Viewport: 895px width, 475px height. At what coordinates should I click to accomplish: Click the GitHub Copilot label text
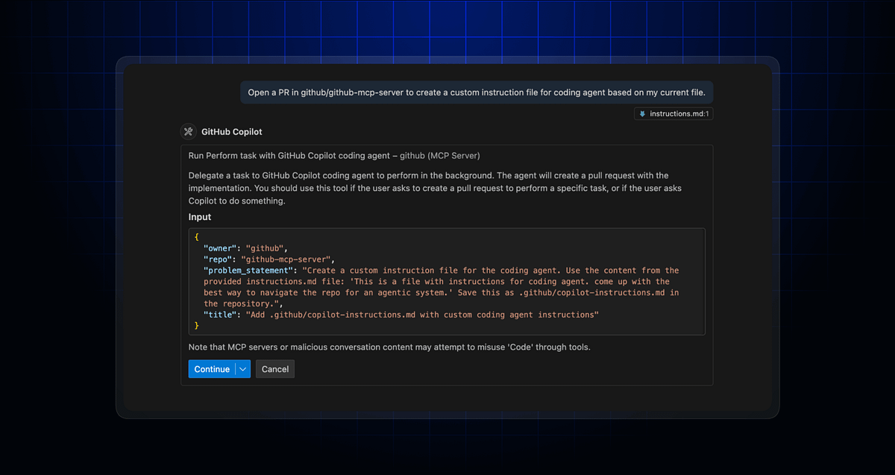(232, 131)
